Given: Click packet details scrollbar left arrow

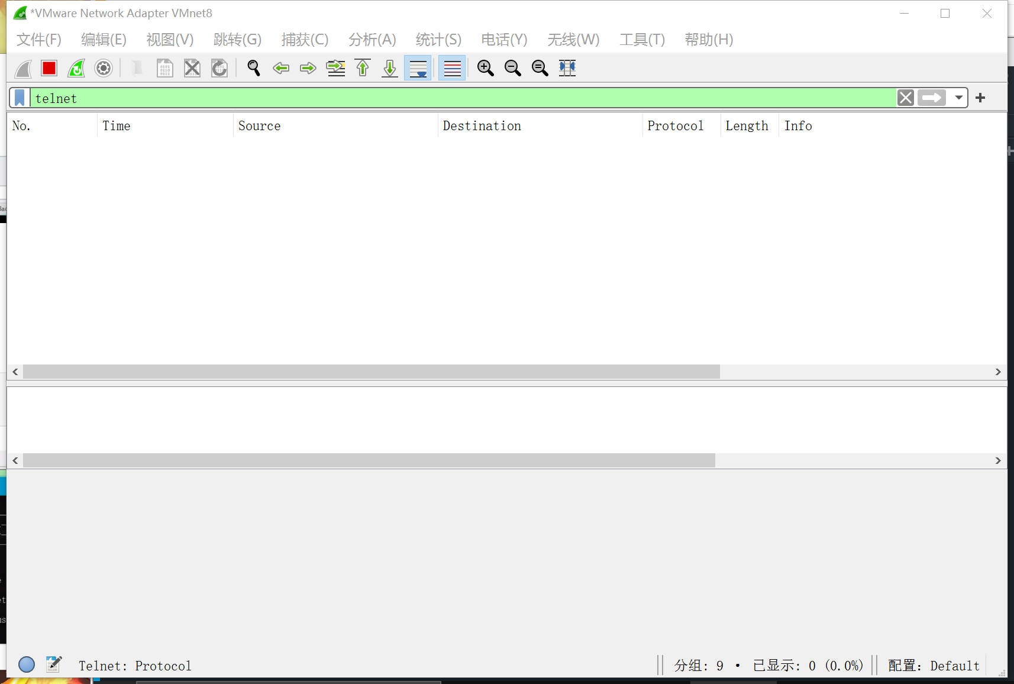Looking at the screenshot, I should [x=15, y=460].
